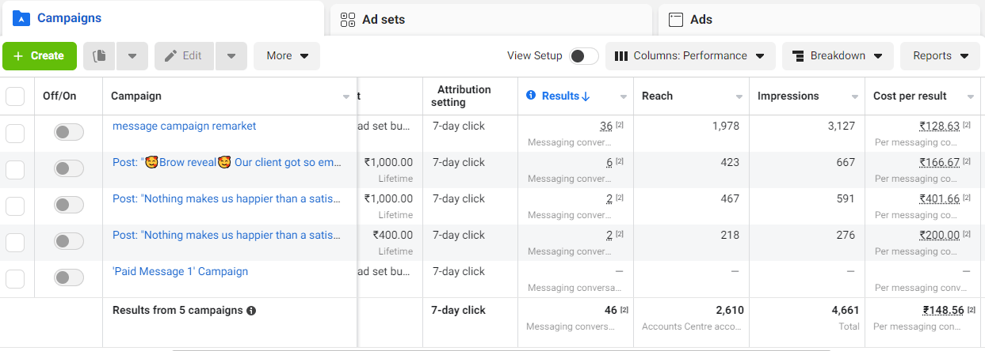The width and height of the screenshot is (985, 351).
Task: Click the Ad sets grid icon
Action: point(347,20)
